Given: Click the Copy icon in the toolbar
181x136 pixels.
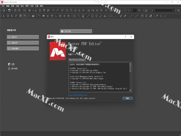Looking at the screenshot, I should pyautogui.click(x=40, y=10).
